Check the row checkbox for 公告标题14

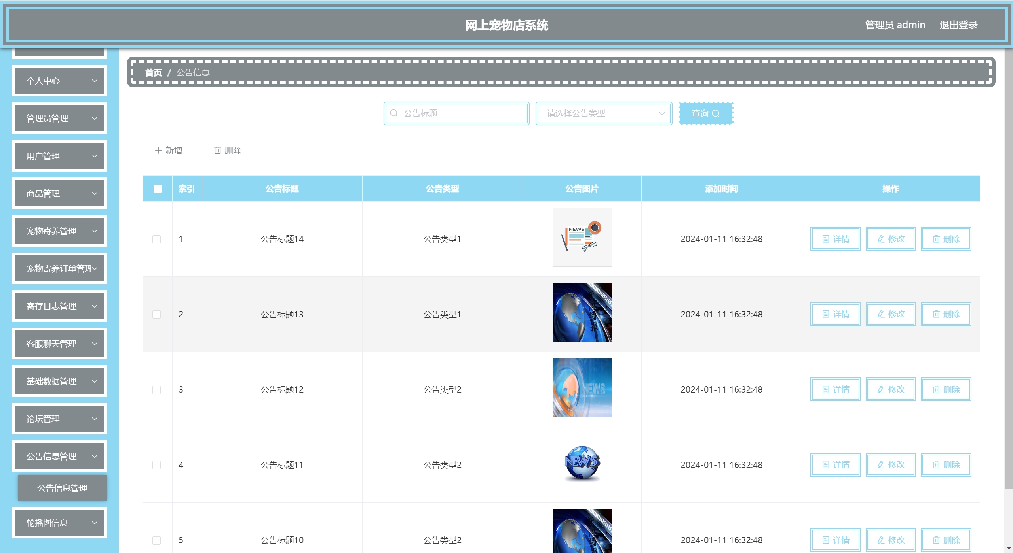(x=157, y=239)
